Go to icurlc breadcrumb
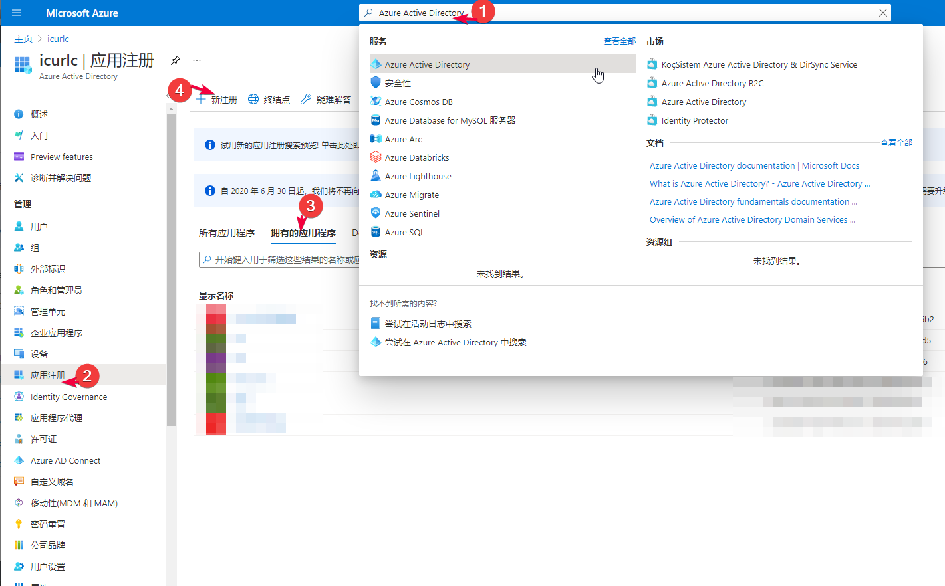 click(x=58, y=39)
